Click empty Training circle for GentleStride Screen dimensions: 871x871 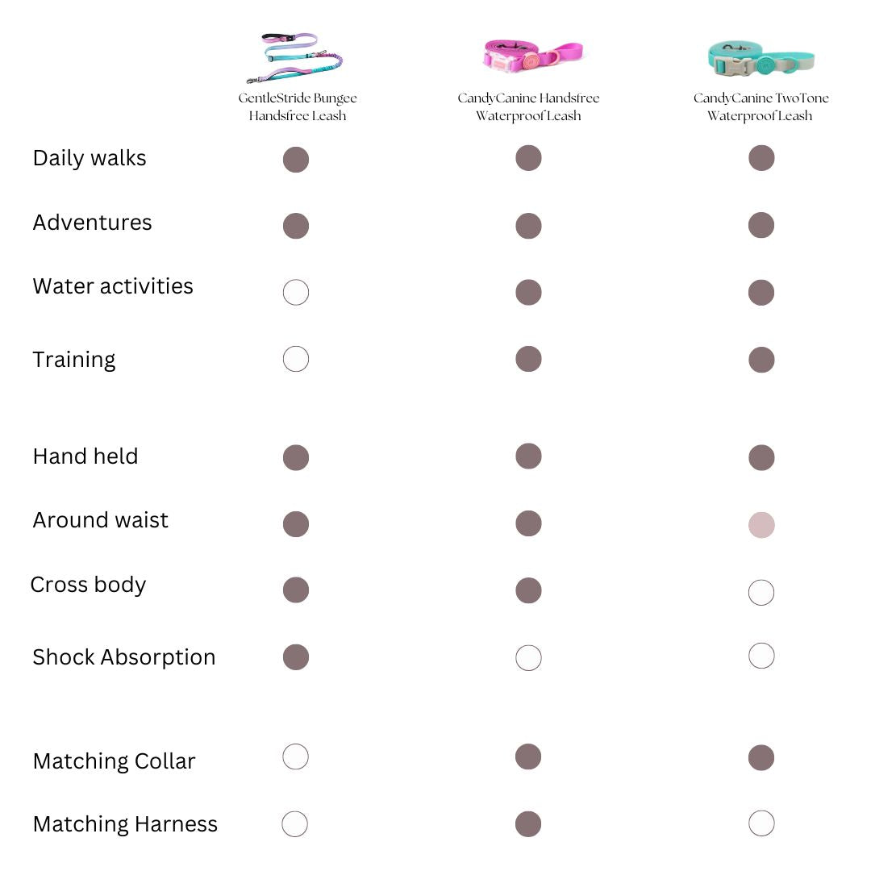tap(296, 359)
